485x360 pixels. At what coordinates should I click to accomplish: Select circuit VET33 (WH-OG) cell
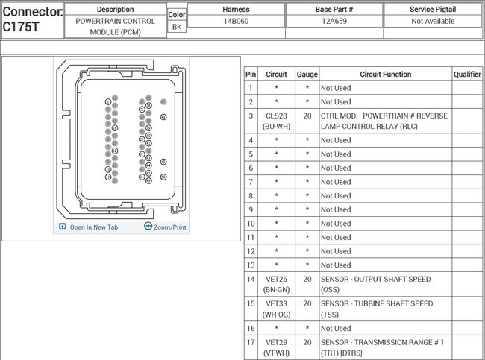(276, 309)
